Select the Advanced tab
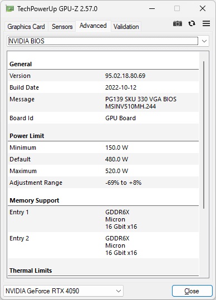216x300 pixels. [93, 26]
